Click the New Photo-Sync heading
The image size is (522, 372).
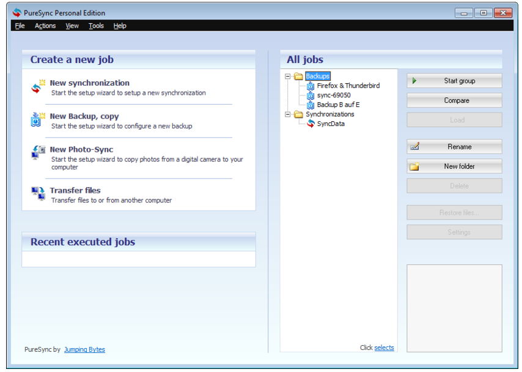(81, 149)
